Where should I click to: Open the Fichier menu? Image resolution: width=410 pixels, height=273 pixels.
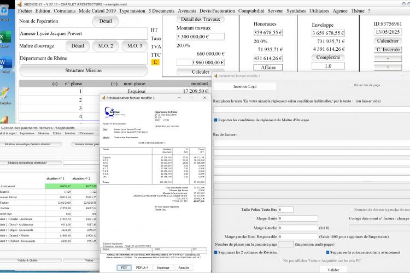pos(25,11)
